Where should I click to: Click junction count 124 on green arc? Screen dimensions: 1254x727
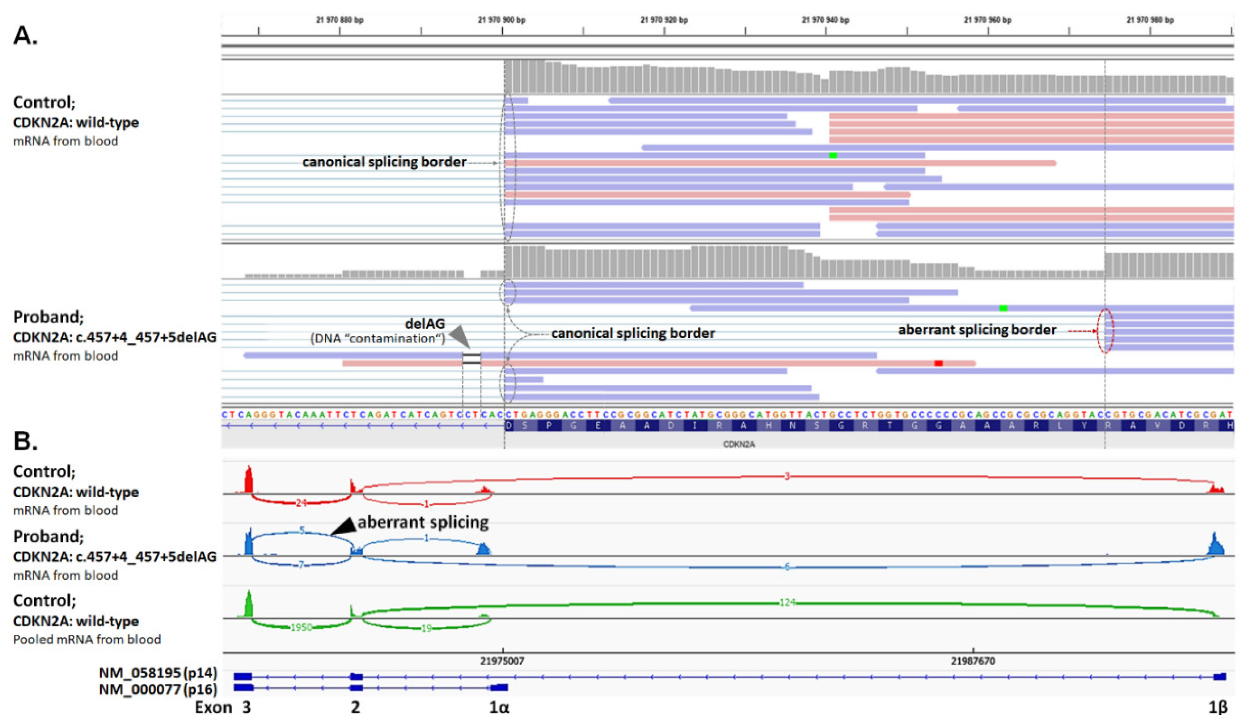788,603
